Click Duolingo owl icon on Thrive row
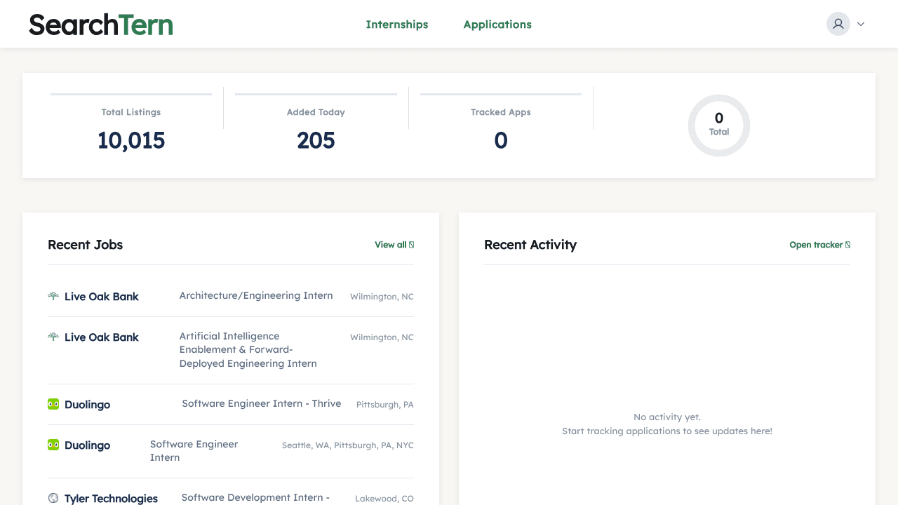898x505 pixels. pyautogui.click(x=53, y=404)
